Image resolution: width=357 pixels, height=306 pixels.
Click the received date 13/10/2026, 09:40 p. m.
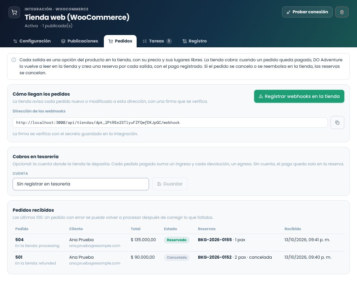tap(308, 257)
